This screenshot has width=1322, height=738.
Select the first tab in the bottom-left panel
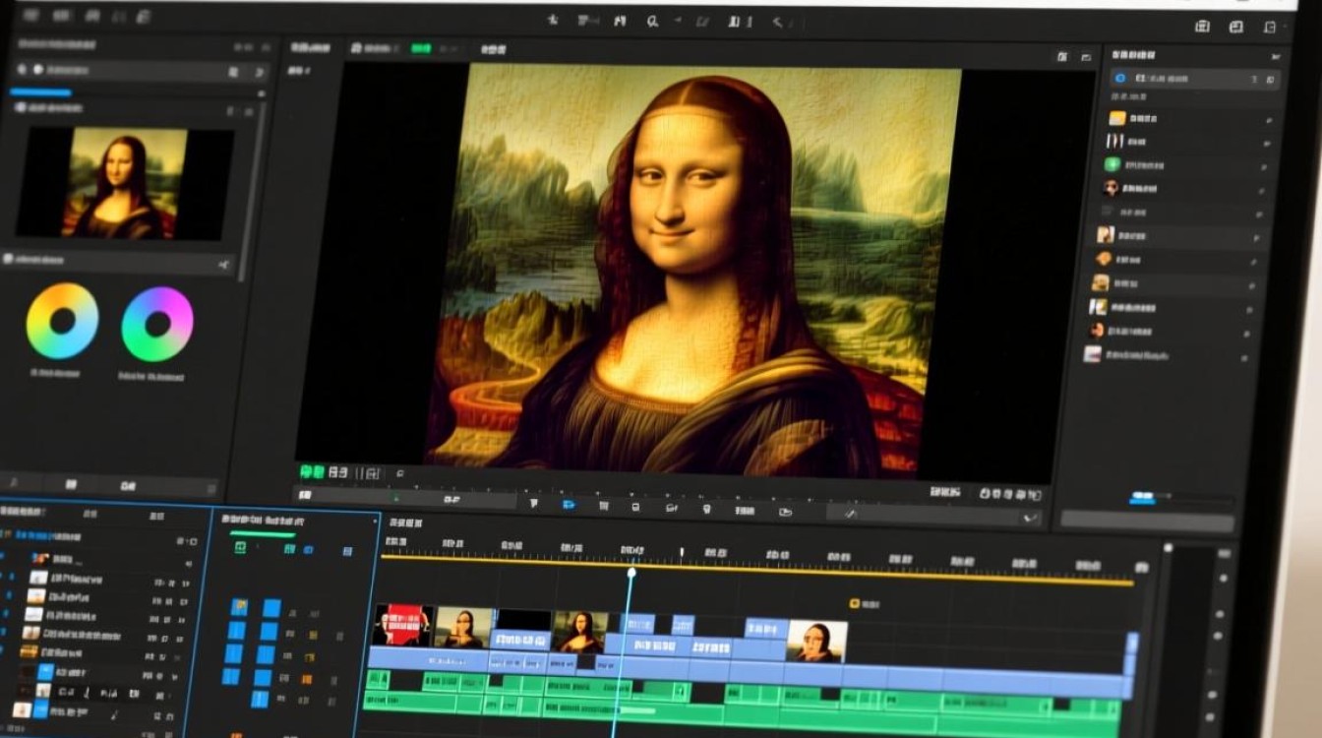[x=22, y=513]
